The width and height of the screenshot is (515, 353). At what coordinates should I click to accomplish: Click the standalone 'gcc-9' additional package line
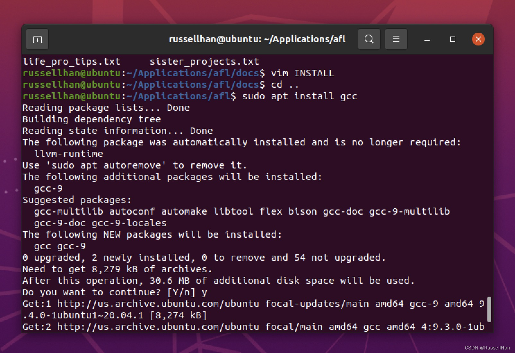click(48, 188)
